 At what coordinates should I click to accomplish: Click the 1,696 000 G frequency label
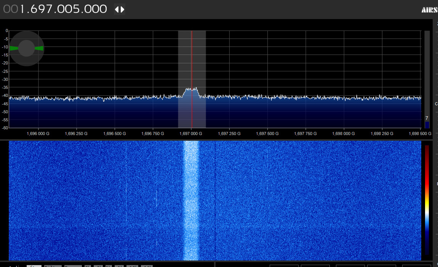point(38,133)
